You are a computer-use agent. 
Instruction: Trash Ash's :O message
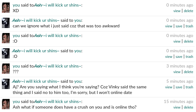point(189,57)
